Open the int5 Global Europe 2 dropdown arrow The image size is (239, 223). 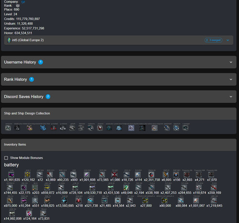pos(228,40)
